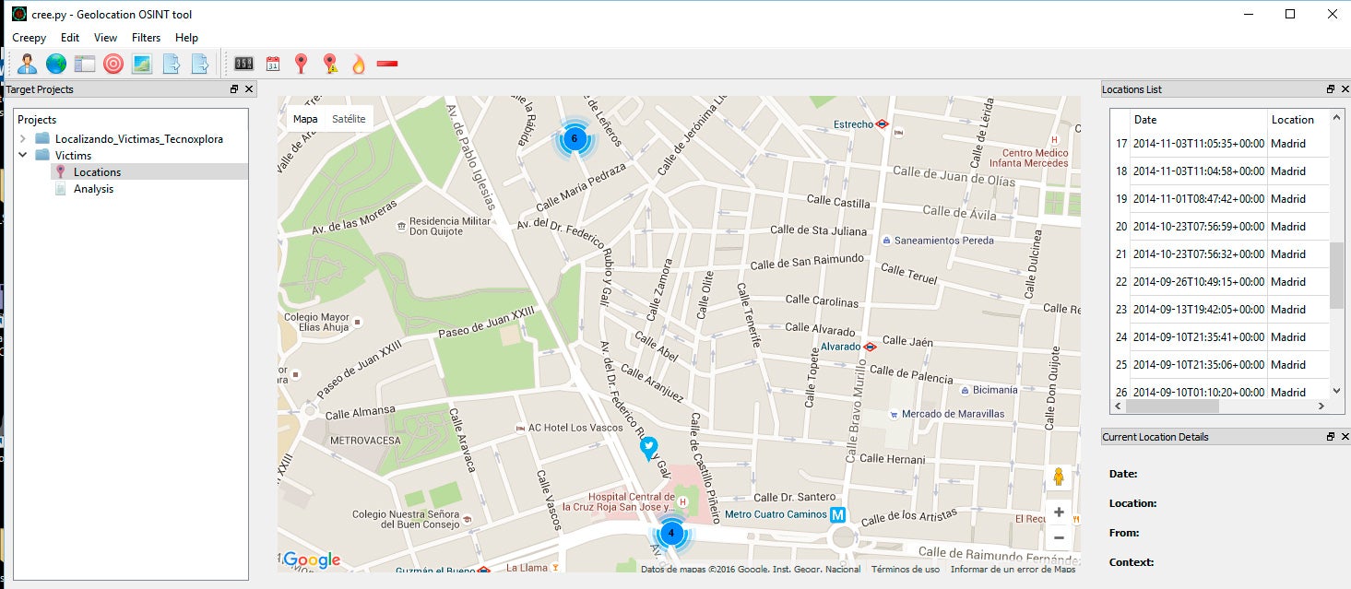The width and height of the screenshot is (1351, 589).
Task: Click the calendar date filter icon
Action: coord(272,64)
